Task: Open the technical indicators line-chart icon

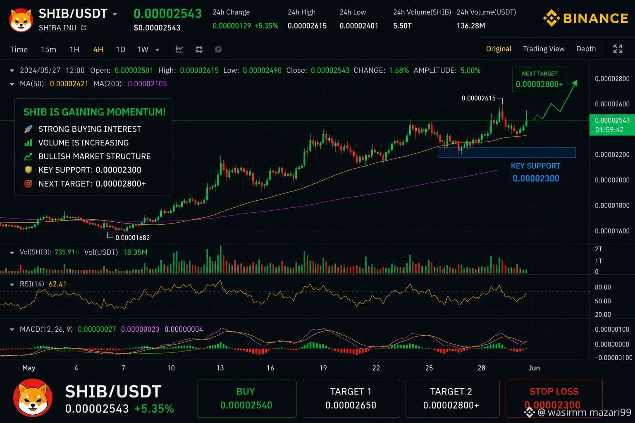Action: pos(179,50)
